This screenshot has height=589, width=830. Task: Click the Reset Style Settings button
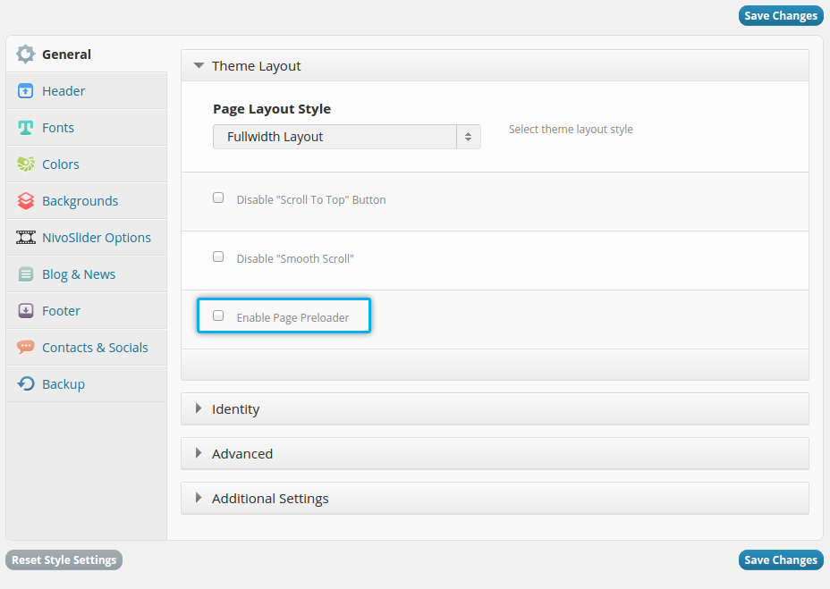[64, 560]
